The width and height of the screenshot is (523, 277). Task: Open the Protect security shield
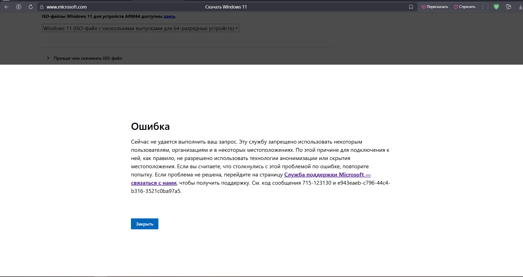[x=496, y=7]
